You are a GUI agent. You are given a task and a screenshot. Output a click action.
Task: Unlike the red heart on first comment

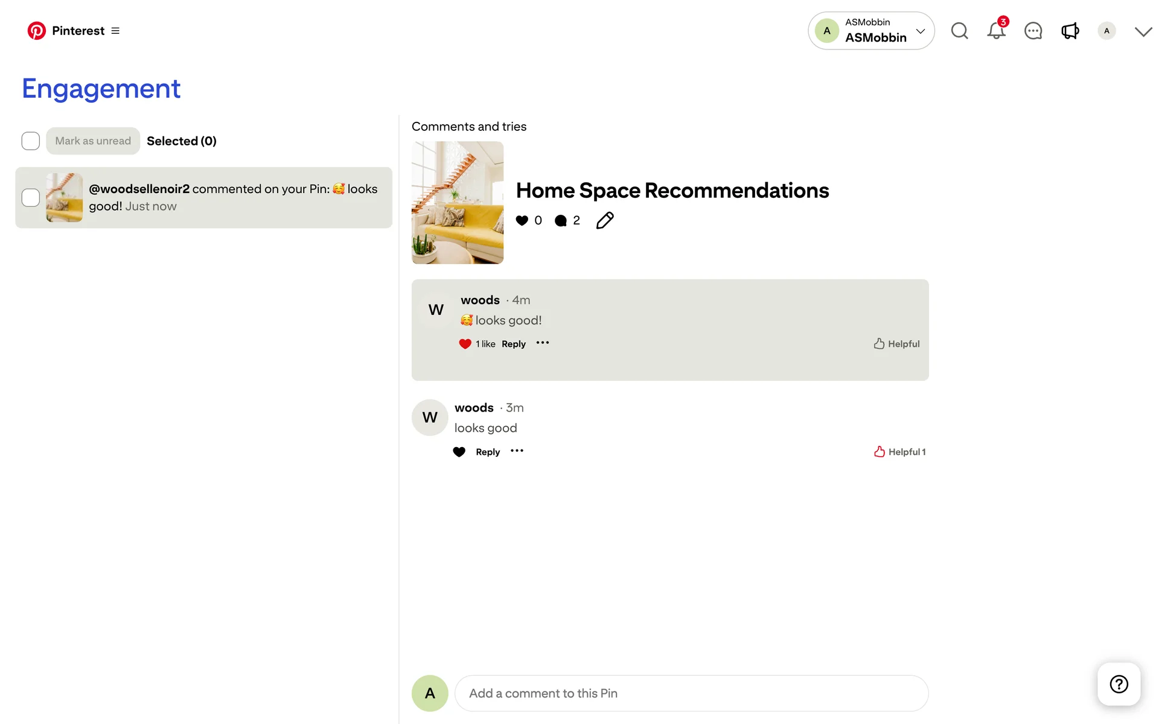[465, 344]
